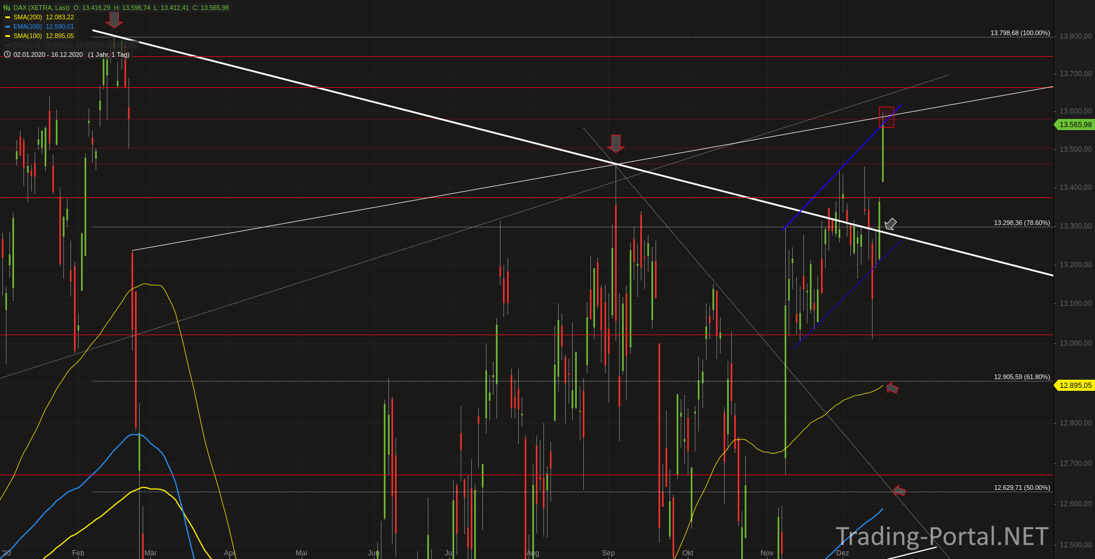This screenshot has height=559, width=1095.
Task: Click the green last-price tag 13.565,98
Action: coord(1075,124)
